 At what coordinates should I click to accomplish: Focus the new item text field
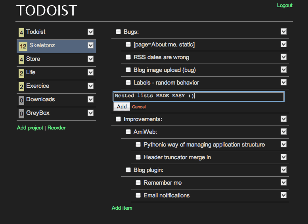pyautogui.click(x=198, y=96)
